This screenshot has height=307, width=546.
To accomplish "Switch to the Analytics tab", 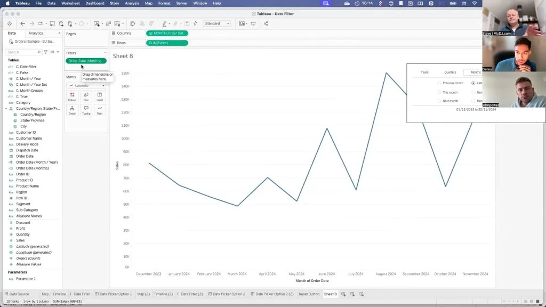I will 36,33.
